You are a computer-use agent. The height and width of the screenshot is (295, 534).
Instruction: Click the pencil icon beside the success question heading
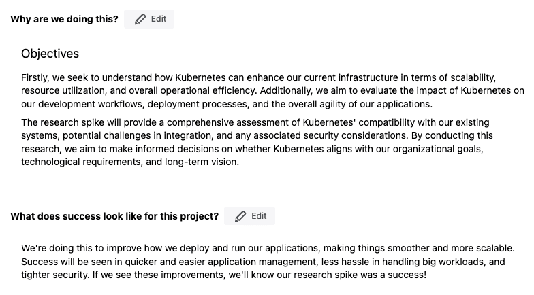coord(240,216)
